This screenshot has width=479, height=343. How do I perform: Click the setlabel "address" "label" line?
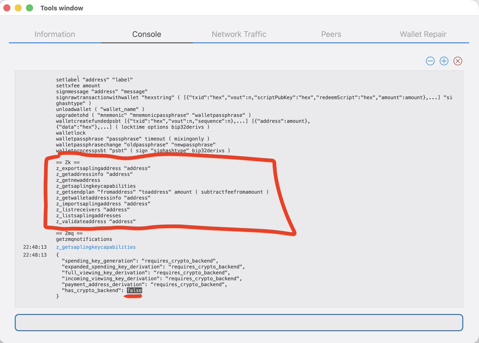point(95,80)
